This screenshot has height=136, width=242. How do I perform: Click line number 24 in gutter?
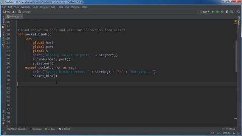point(8,55)
